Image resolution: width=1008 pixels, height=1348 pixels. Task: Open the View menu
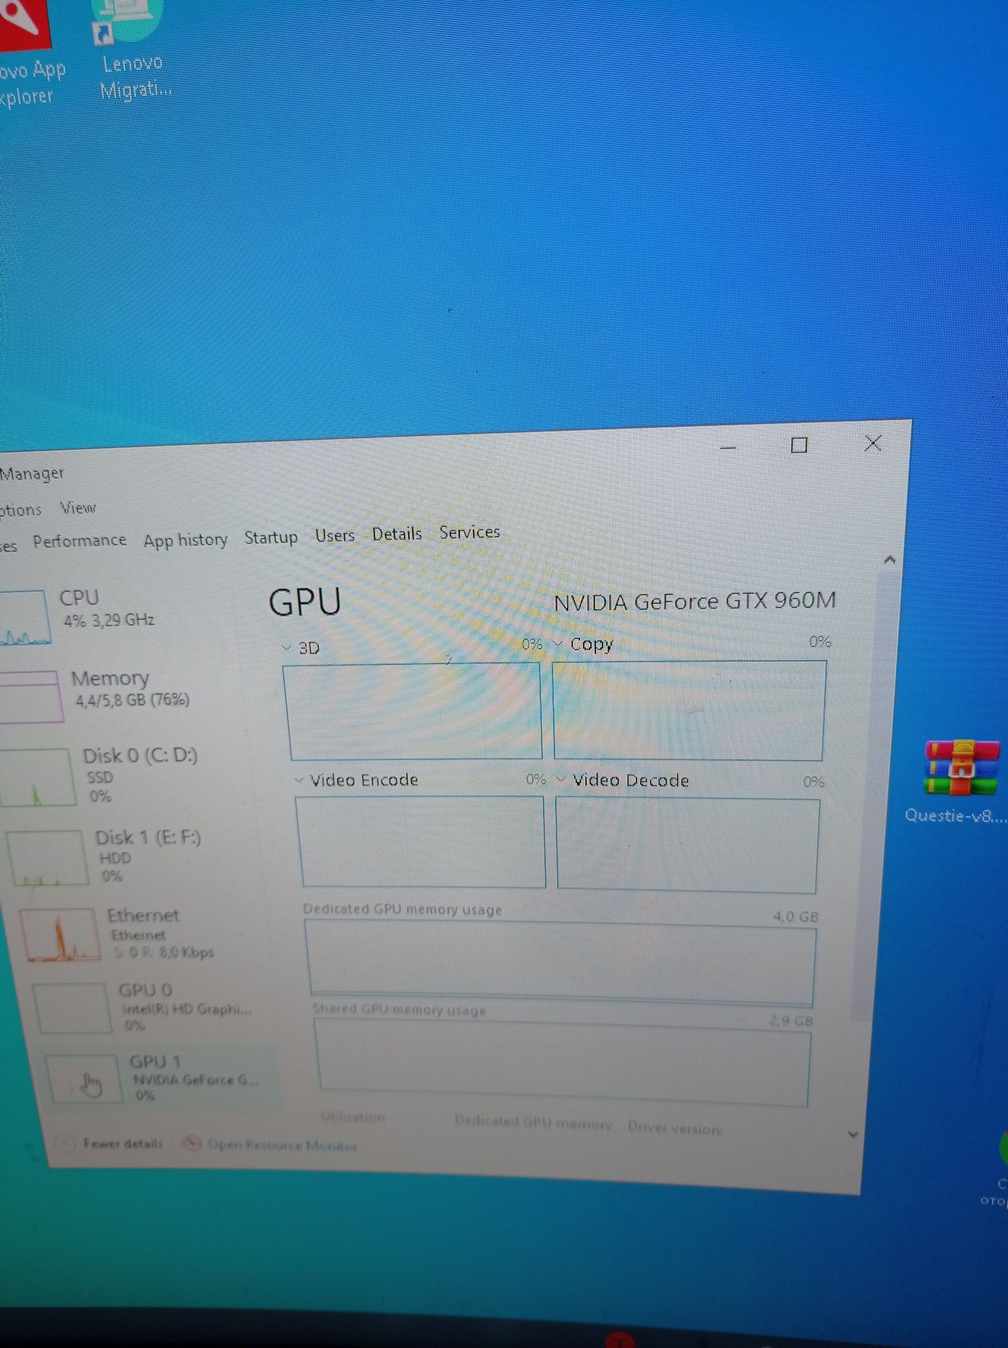coord(78,508)
